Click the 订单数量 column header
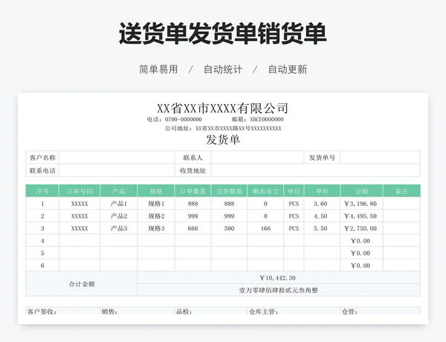The height and width of the screenshot is (342, 446). click(193, 191)
